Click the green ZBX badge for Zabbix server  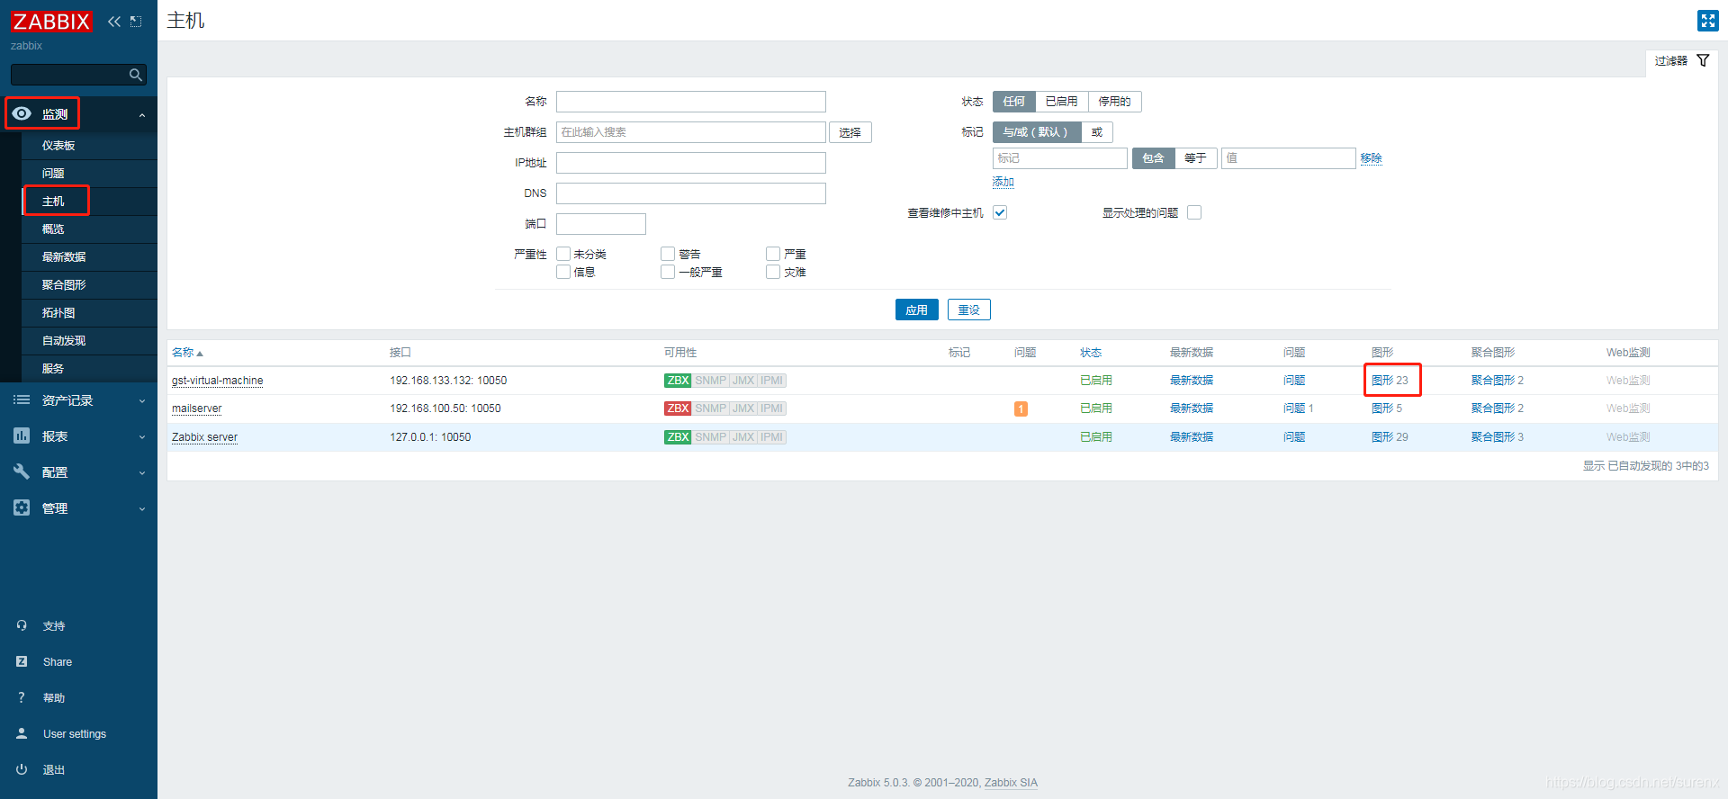678,437
